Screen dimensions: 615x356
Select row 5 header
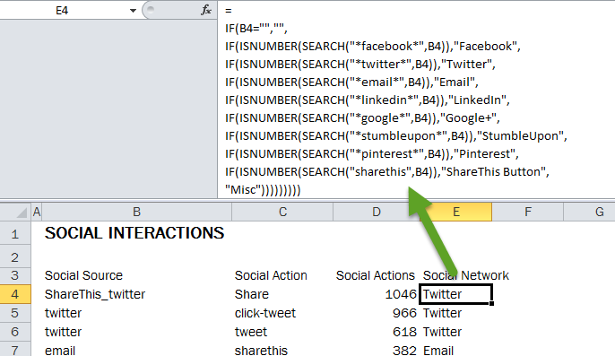15,313
